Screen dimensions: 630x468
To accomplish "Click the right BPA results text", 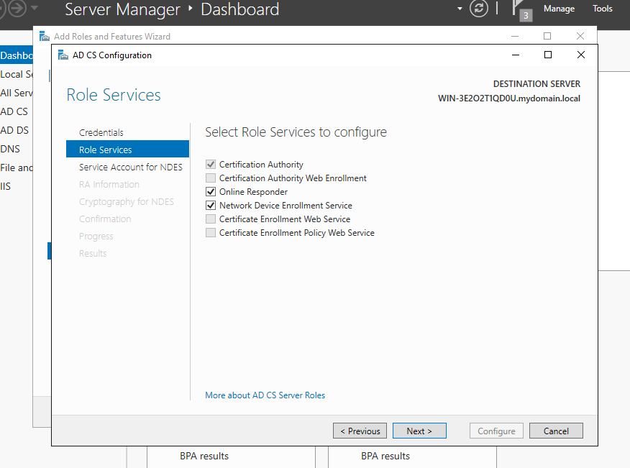I will coord(385,456).
